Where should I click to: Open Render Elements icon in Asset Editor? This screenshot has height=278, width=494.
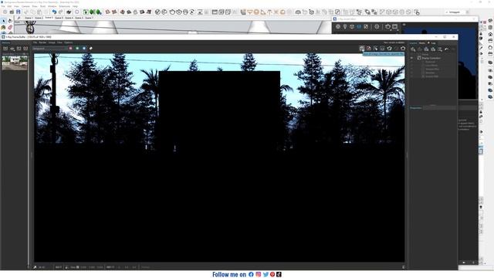[359, 27]
